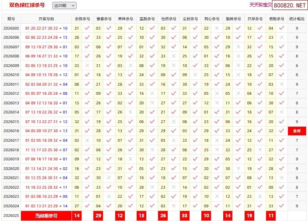Select the 开奖号码 column header
The image size is (308, 221).
click(x=46, y=19)
